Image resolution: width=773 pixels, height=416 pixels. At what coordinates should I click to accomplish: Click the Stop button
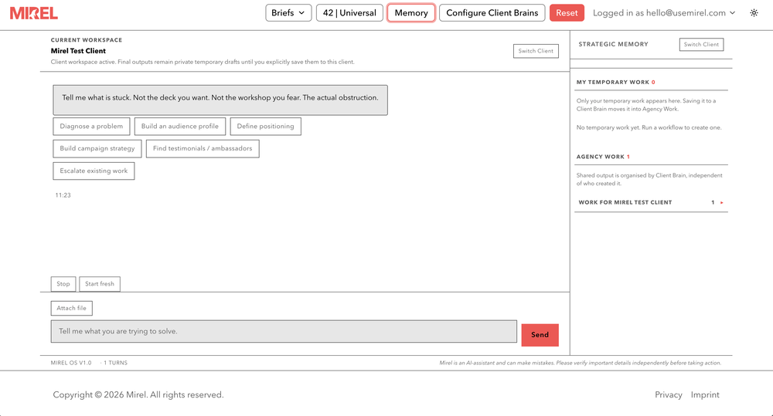(63, 284)
